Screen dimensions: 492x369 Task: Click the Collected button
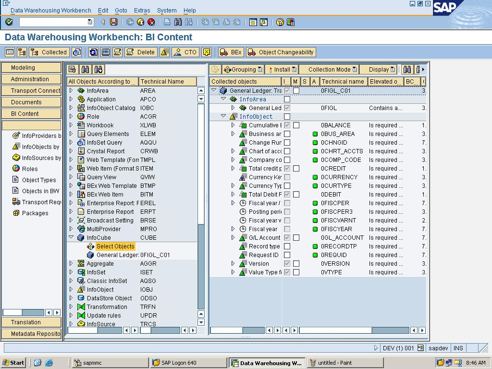click(x=49, y=52)
